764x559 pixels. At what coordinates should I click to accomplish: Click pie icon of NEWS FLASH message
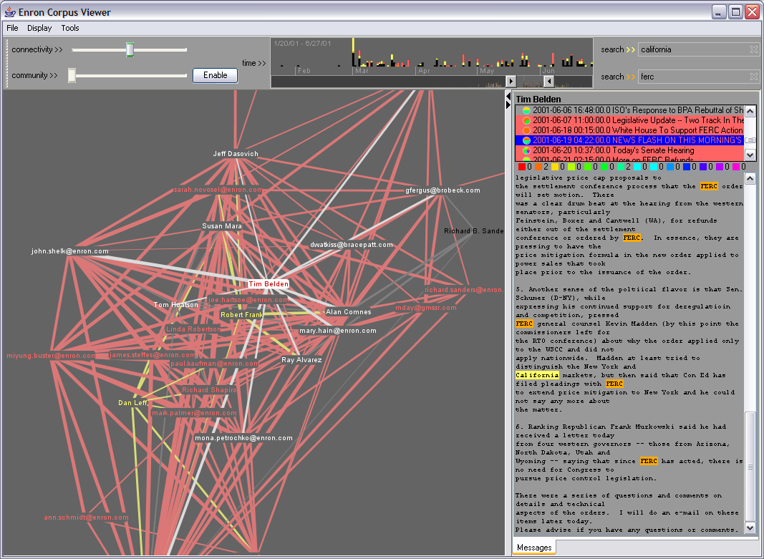(x=526, y=140)
